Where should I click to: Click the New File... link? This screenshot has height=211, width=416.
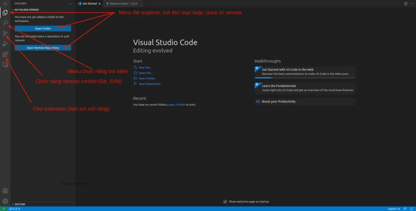coord(145,67)
